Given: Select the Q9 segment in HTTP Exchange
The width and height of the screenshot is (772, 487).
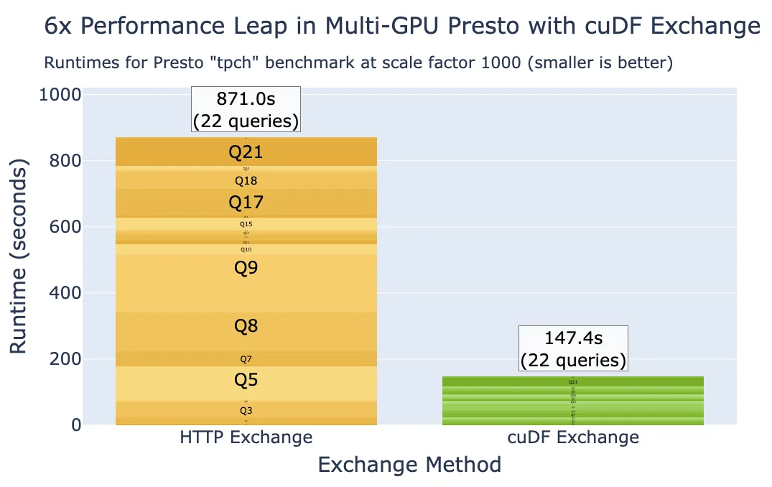Looking at the screenshot, I should point(246,268).
